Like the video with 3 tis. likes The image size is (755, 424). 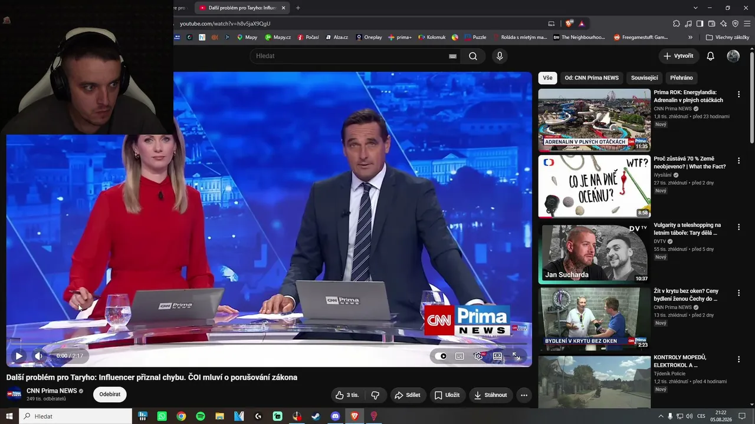click(347, 395)
